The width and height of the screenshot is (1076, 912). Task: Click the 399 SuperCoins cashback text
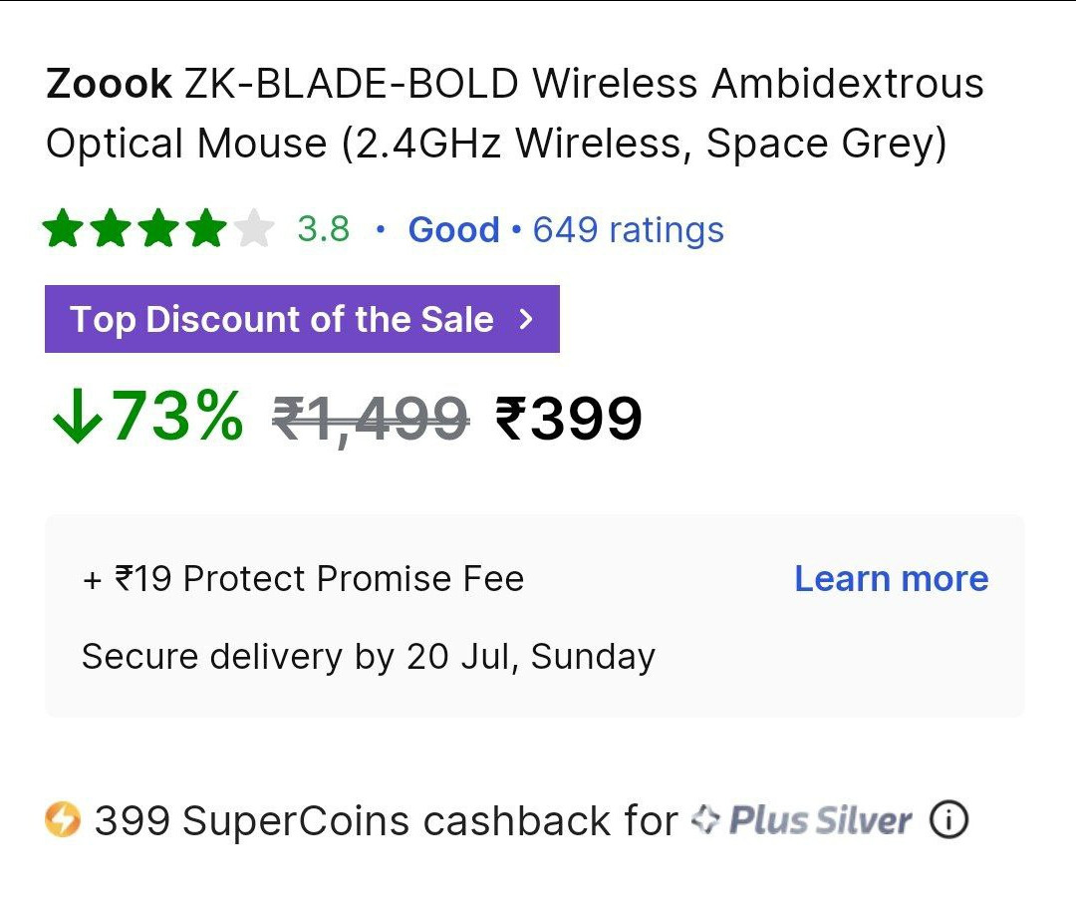[387, 820]
